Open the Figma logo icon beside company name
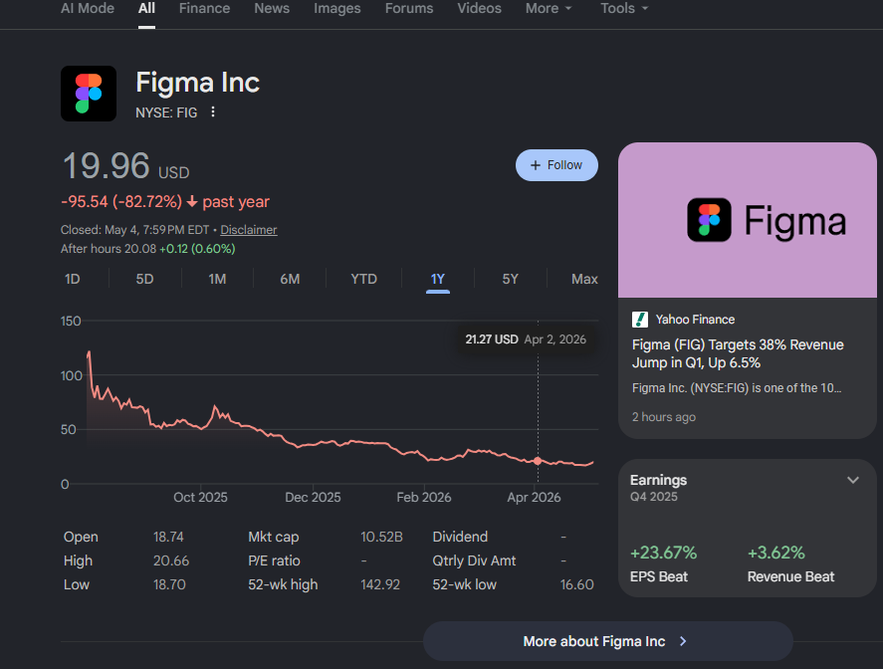Screen dimensions: 883x669 pyautogui.click(x=89, y=94)
